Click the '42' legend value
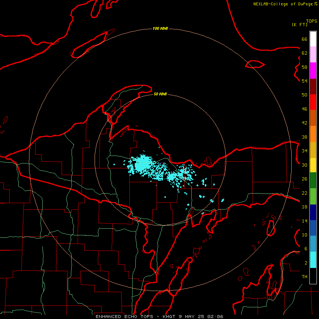The width and height of the screenshot is (319, 319). click(x=304, y=123)
